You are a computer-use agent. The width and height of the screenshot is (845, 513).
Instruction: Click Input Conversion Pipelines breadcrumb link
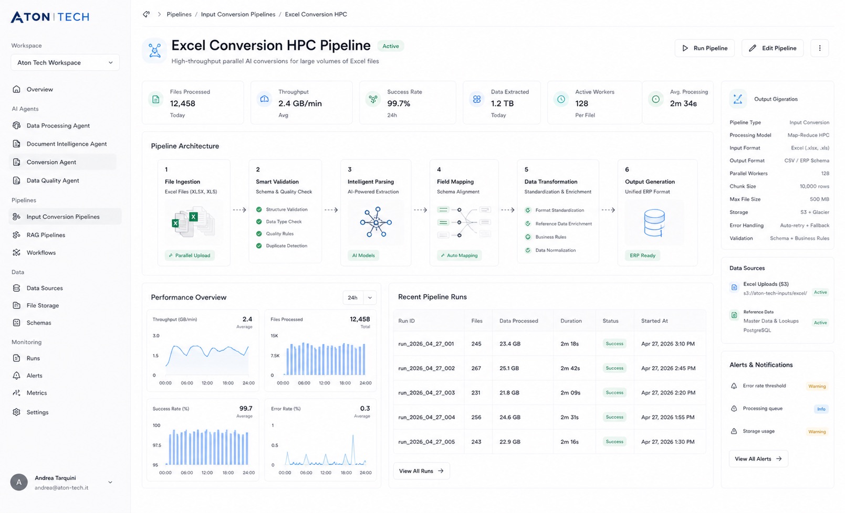point(238,14)
